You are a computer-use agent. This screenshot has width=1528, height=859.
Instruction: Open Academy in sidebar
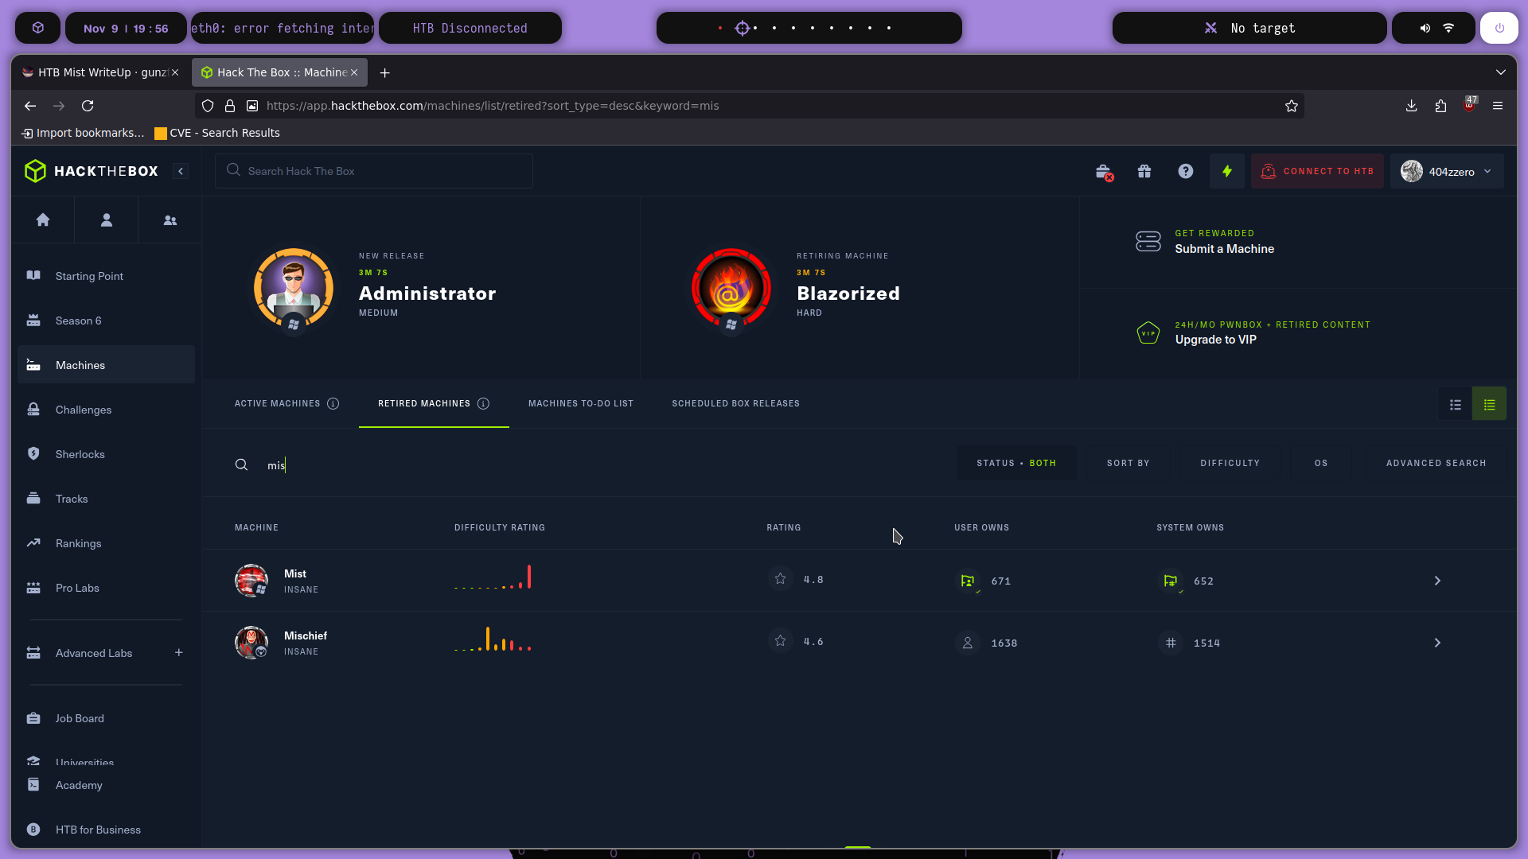(106, 785)
